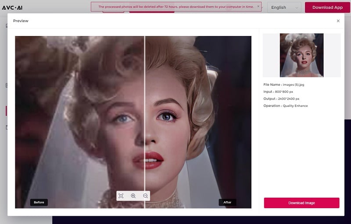Select the After label on the preview
This screenshot has height=224, width=351.
pos(227,202)
